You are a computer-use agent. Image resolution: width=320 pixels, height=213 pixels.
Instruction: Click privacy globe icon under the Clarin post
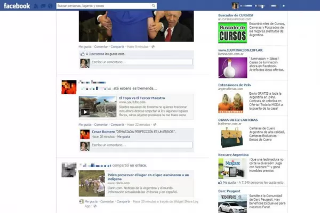(x=95, y=206)
